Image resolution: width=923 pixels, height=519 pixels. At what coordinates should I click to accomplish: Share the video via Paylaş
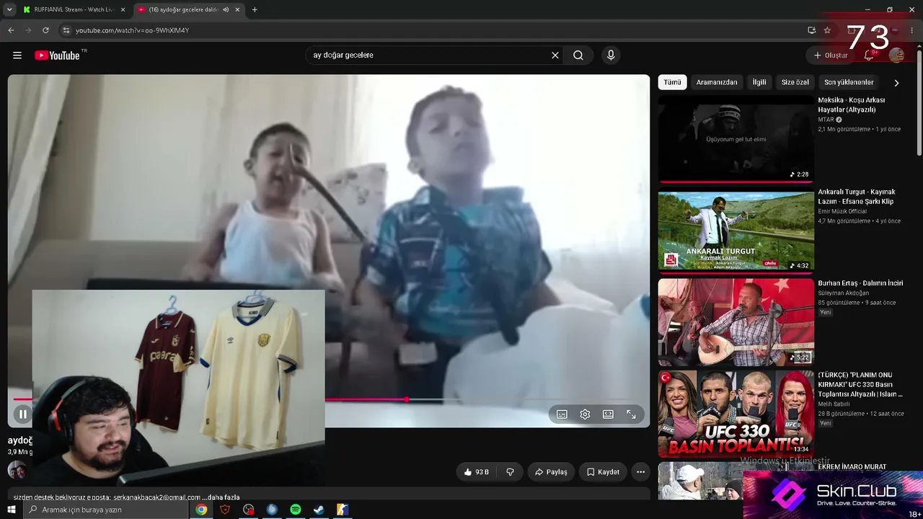(551, 472)
